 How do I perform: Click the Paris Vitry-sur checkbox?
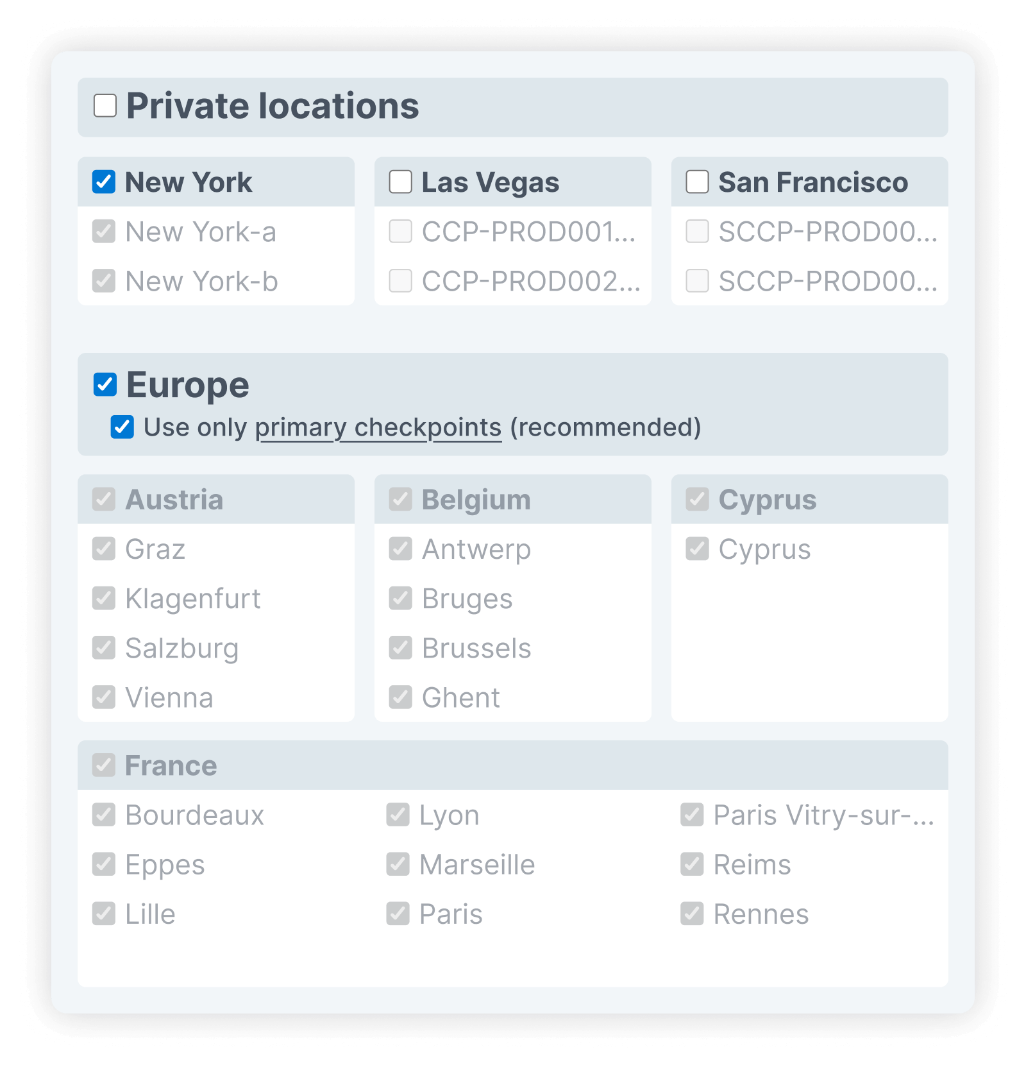692,815
